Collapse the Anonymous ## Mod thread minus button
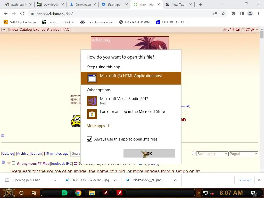 point(3,162)
